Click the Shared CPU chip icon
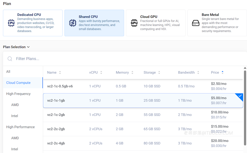This screenshot has height=153, width=247. [x=73, y=23]
